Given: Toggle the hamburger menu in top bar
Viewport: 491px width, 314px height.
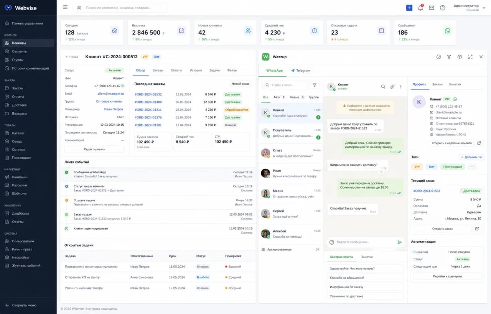Looking at the screenshot, I should pos(65,7).
